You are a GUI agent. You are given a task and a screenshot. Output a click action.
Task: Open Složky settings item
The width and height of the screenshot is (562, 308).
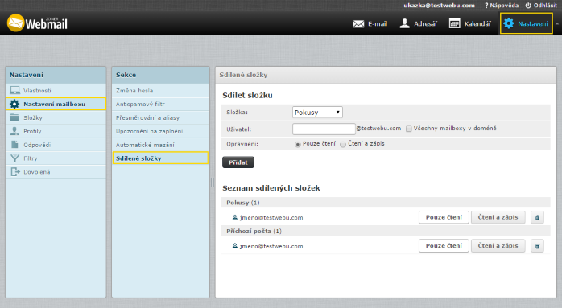coord(56,117)
